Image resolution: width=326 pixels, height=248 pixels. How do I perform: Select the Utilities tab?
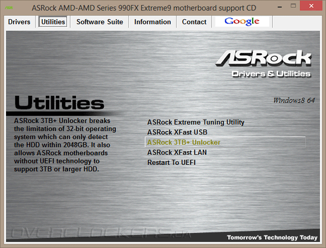(53, 22)
